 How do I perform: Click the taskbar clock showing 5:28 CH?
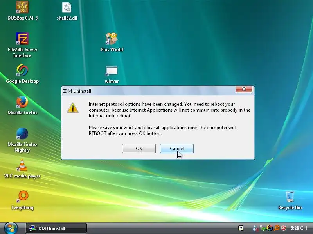pyautogui.click(x=299, y=228)
